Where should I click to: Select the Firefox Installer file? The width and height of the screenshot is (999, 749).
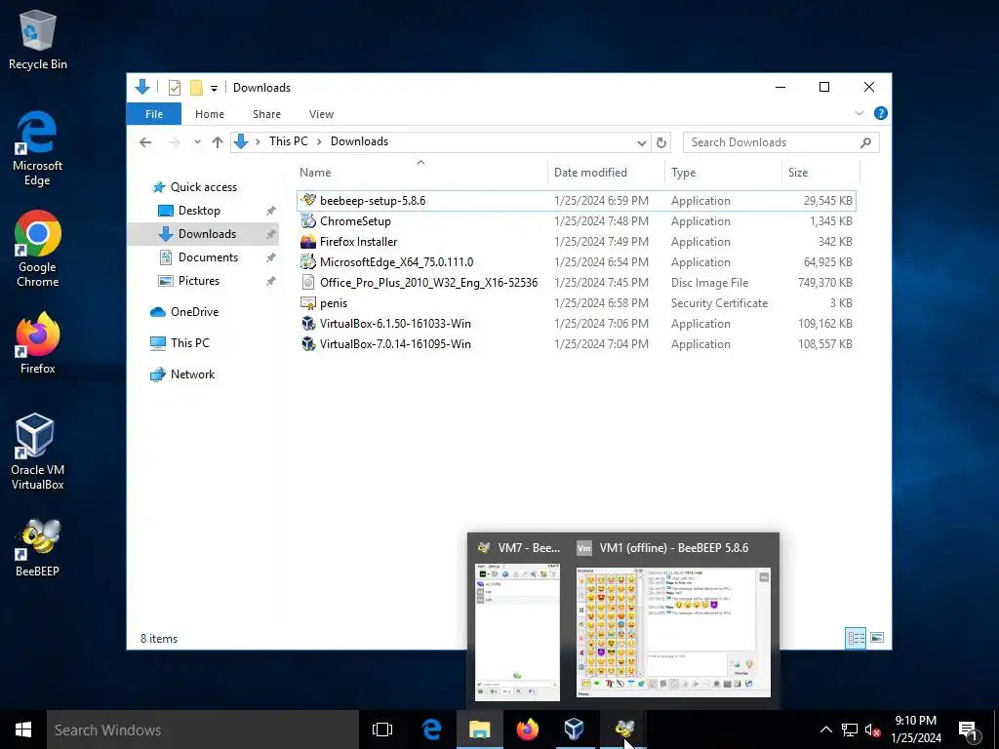576,242
